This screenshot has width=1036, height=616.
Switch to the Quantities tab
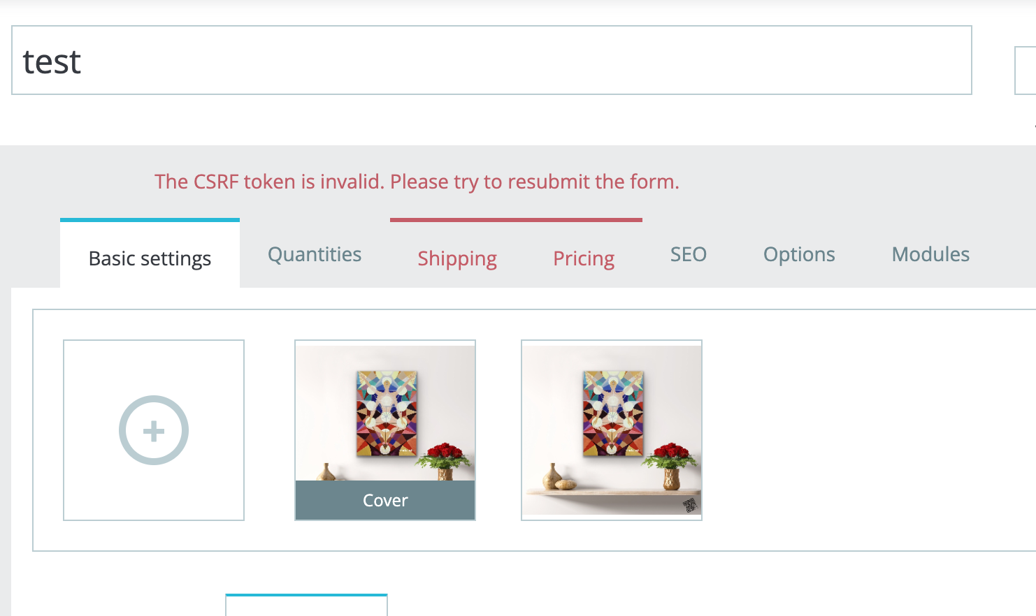[315, 254]
